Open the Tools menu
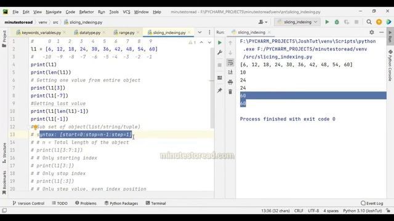Image resolution: width=394 pixels, height=221 pixels. click(x=114, y=12)
